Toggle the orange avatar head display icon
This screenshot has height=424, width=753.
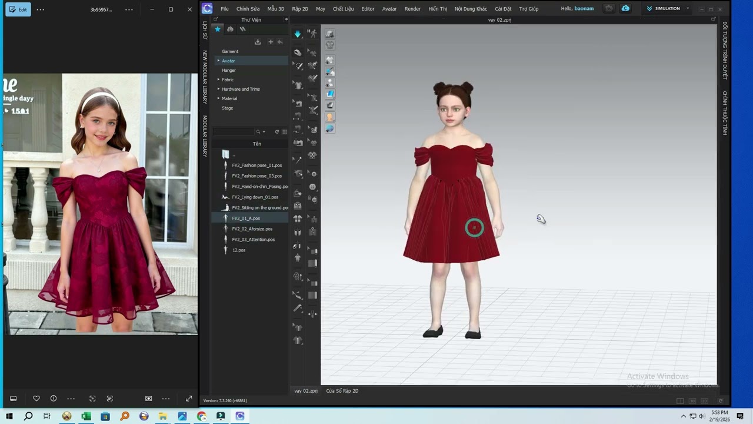(x=330, y=117)
